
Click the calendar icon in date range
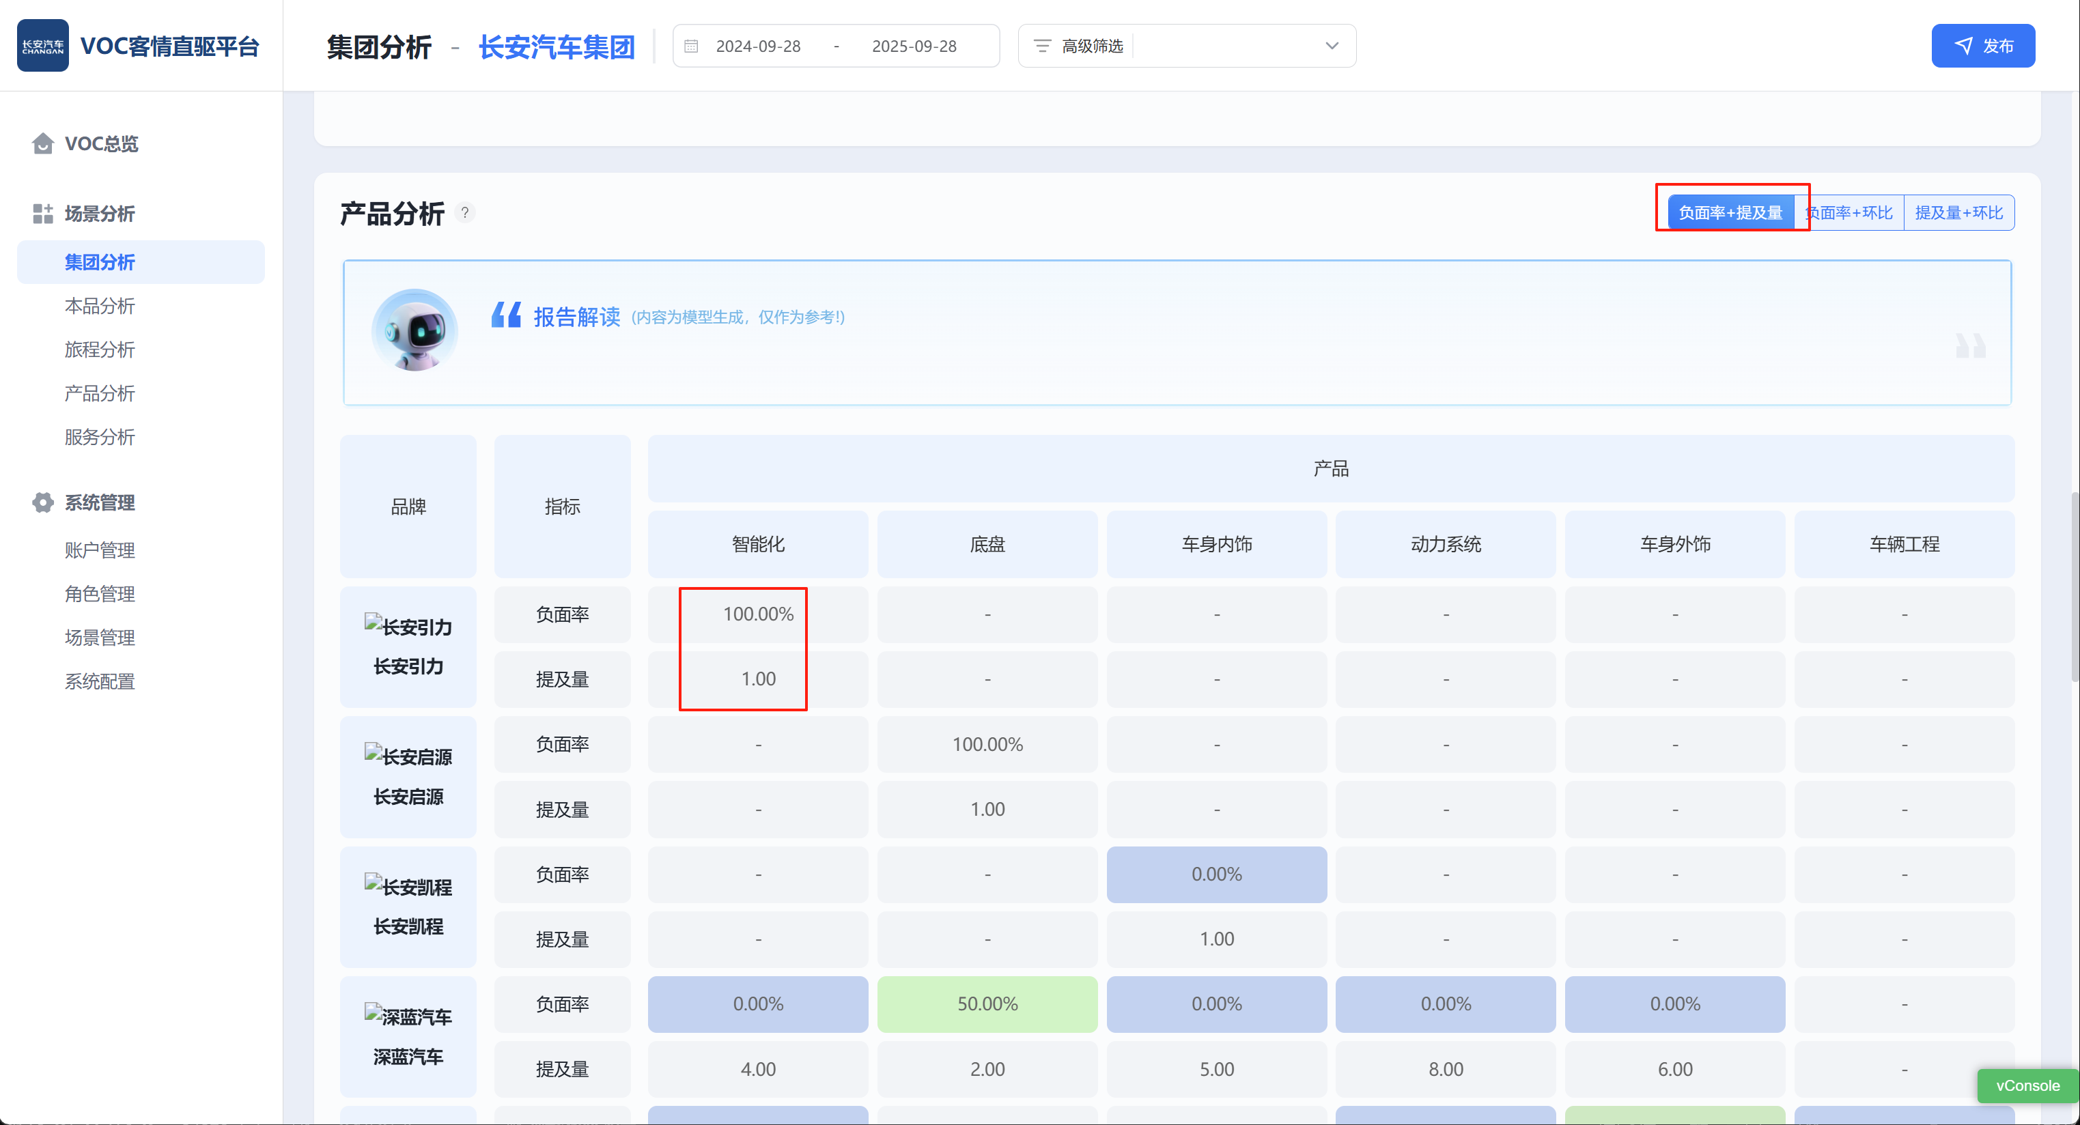[691, 47]
